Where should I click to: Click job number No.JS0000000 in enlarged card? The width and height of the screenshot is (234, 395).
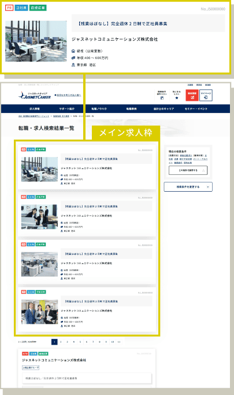point(213,9)
